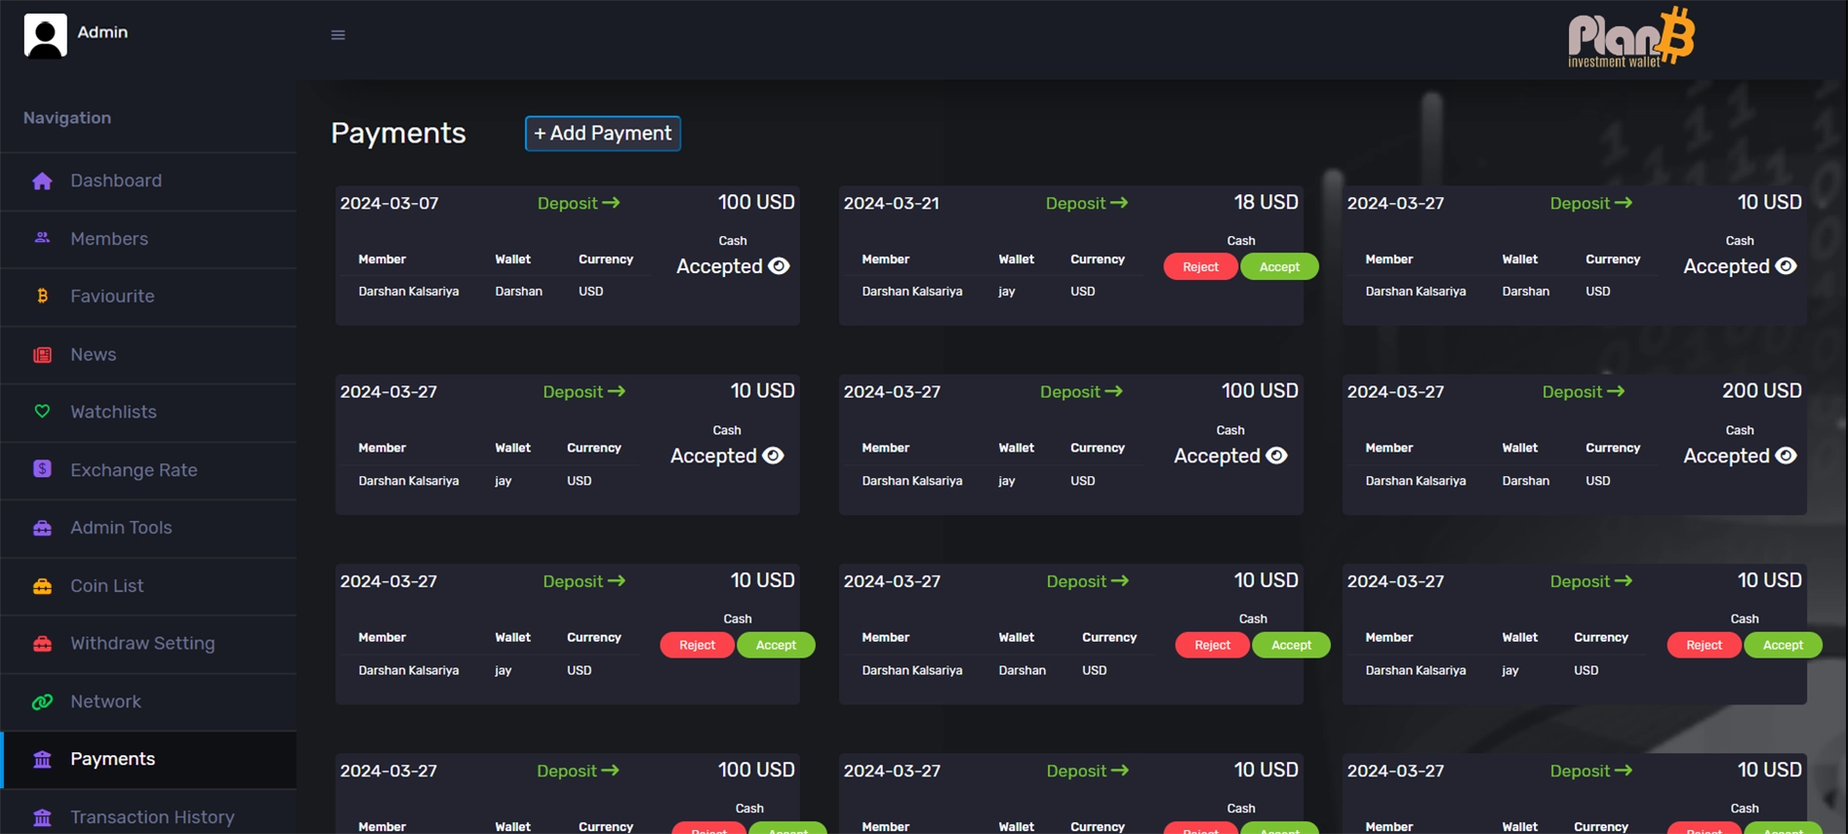
Task: Click the Faviourite bitcoin icon
Action: pos(42,296)
